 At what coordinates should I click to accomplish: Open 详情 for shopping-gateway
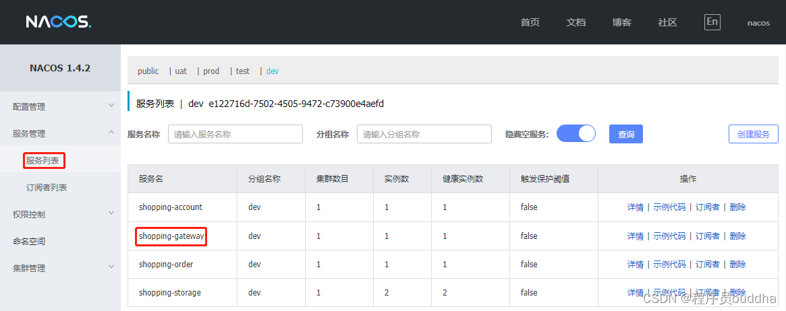(635, 236)
